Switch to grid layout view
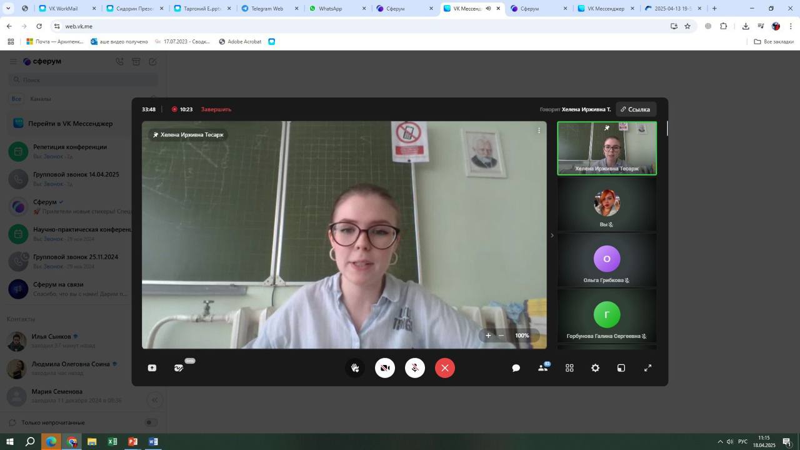 tap(569, 368)
